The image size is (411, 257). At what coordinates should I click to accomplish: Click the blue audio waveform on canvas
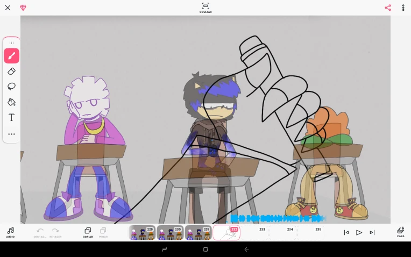(x=278, y=218)
